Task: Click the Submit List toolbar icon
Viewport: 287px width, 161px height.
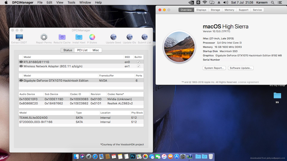Action: [x=144, y=37]
